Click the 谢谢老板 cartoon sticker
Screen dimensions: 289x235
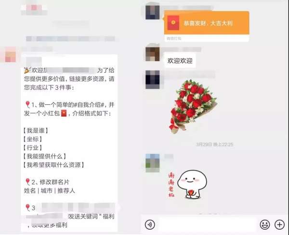pos(188,185)
